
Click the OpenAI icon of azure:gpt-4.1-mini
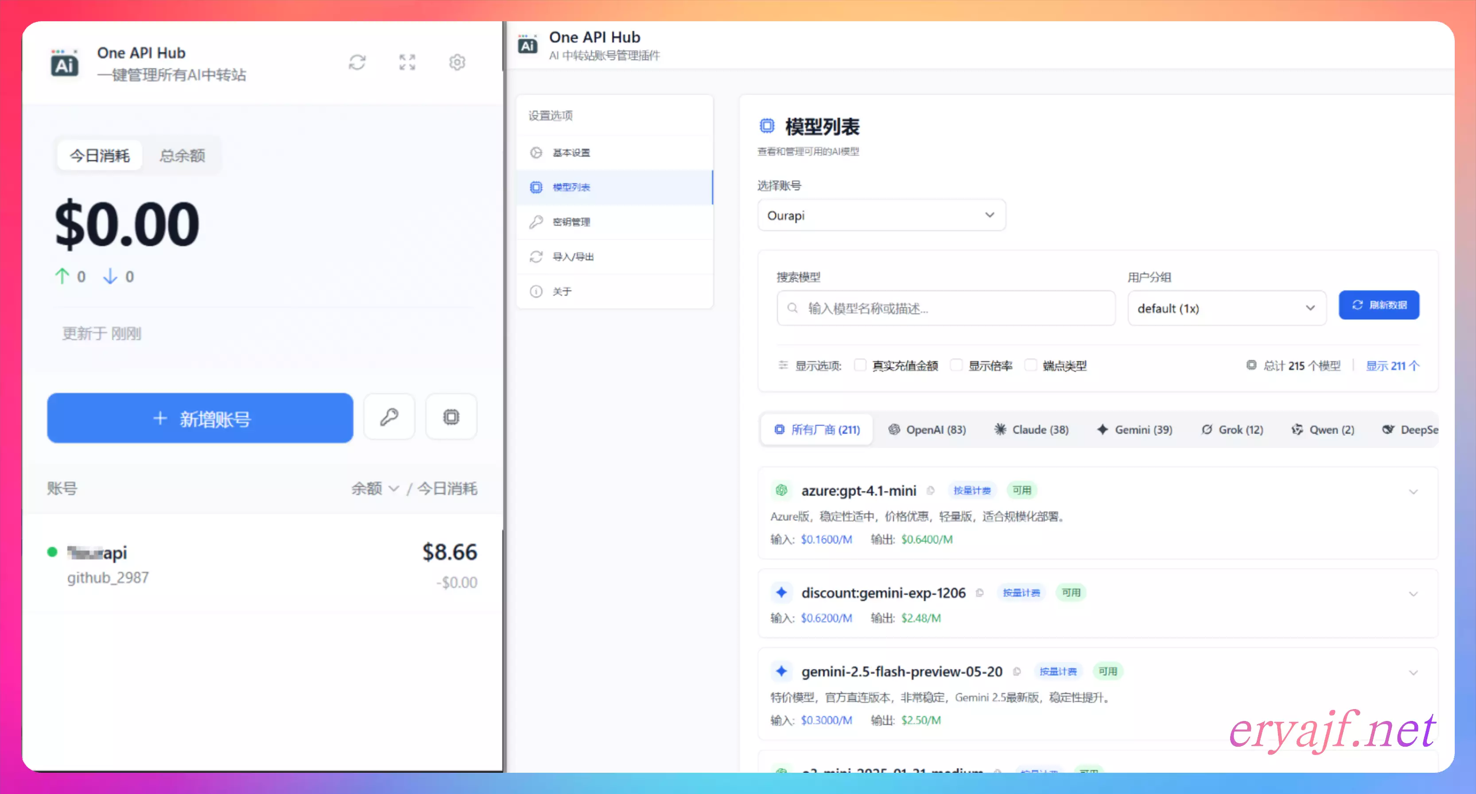[x=781, y=490]
